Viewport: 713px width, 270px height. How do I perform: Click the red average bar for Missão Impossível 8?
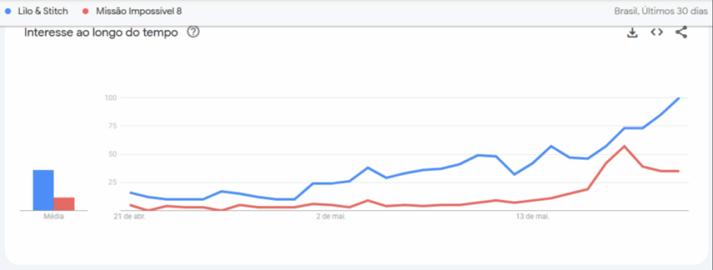64,204
